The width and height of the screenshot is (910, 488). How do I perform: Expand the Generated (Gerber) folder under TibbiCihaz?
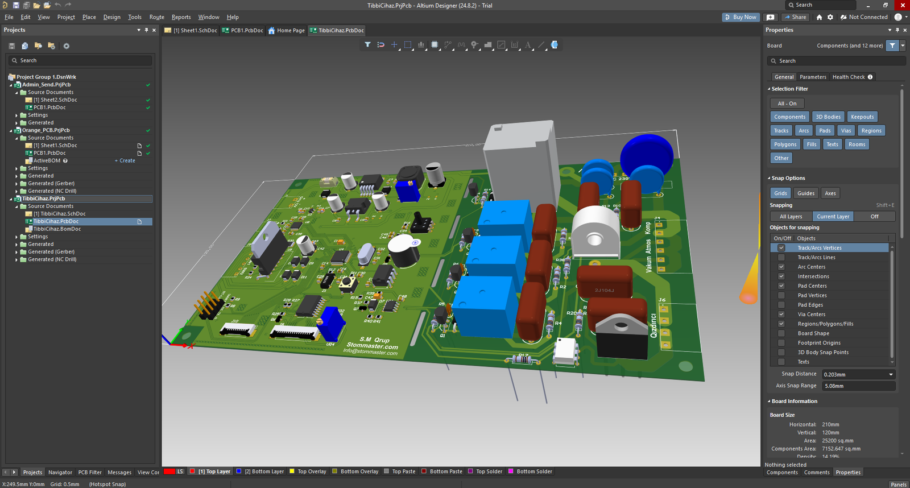(x=16, y=252)
